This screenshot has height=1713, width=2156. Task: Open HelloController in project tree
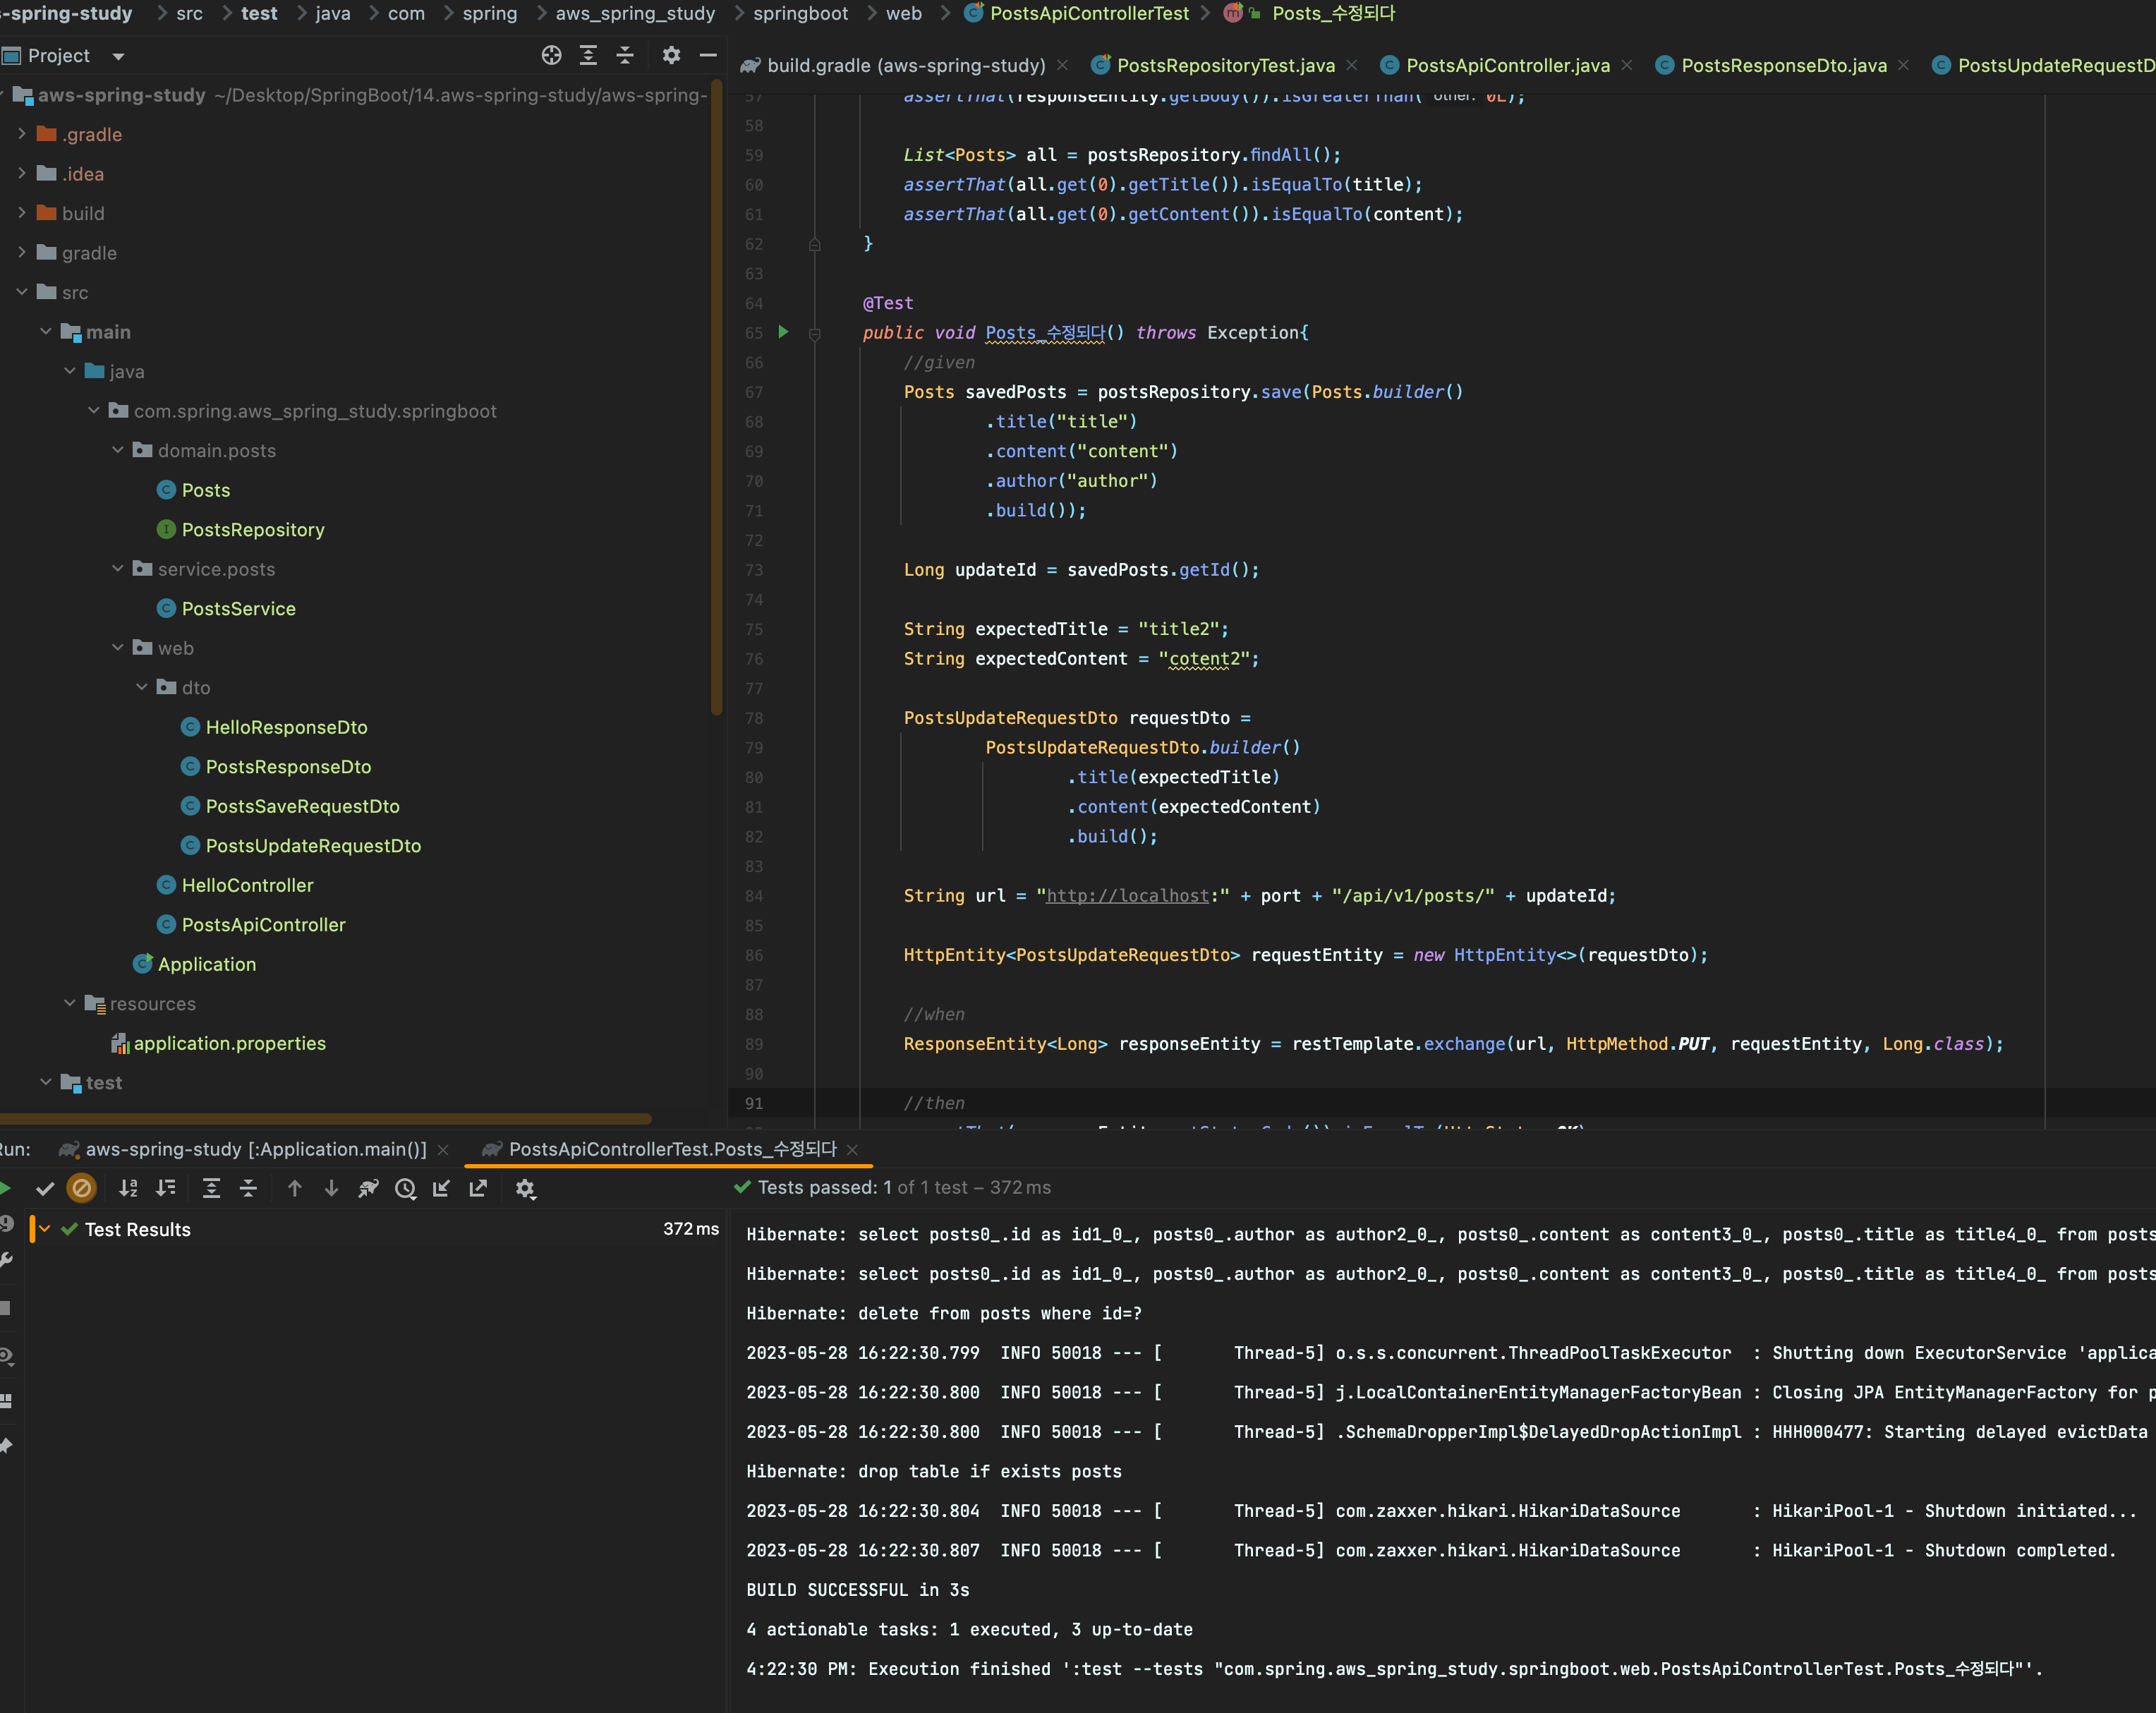pyautogui.click(x=247, y=885)
